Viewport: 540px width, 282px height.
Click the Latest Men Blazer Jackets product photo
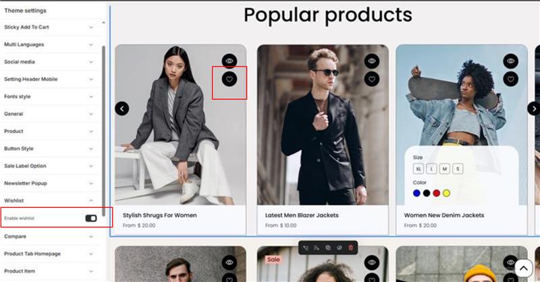click(323, 125)
